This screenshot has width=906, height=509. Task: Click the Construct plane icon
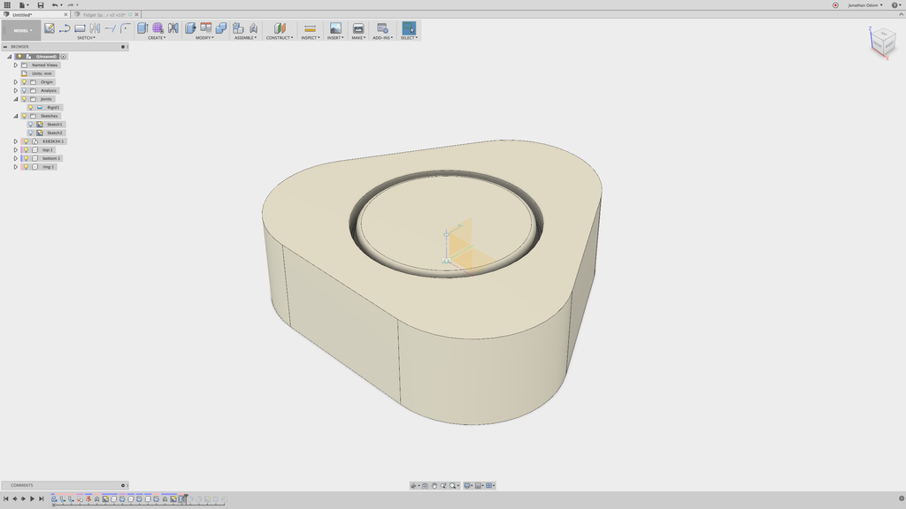coord(280,27)
